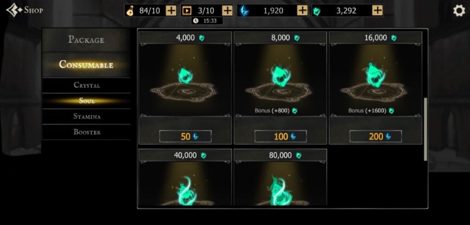This screenshot has height=225, width=470.
Task: Add crystals with the plus icon
Action: point(303,11)
